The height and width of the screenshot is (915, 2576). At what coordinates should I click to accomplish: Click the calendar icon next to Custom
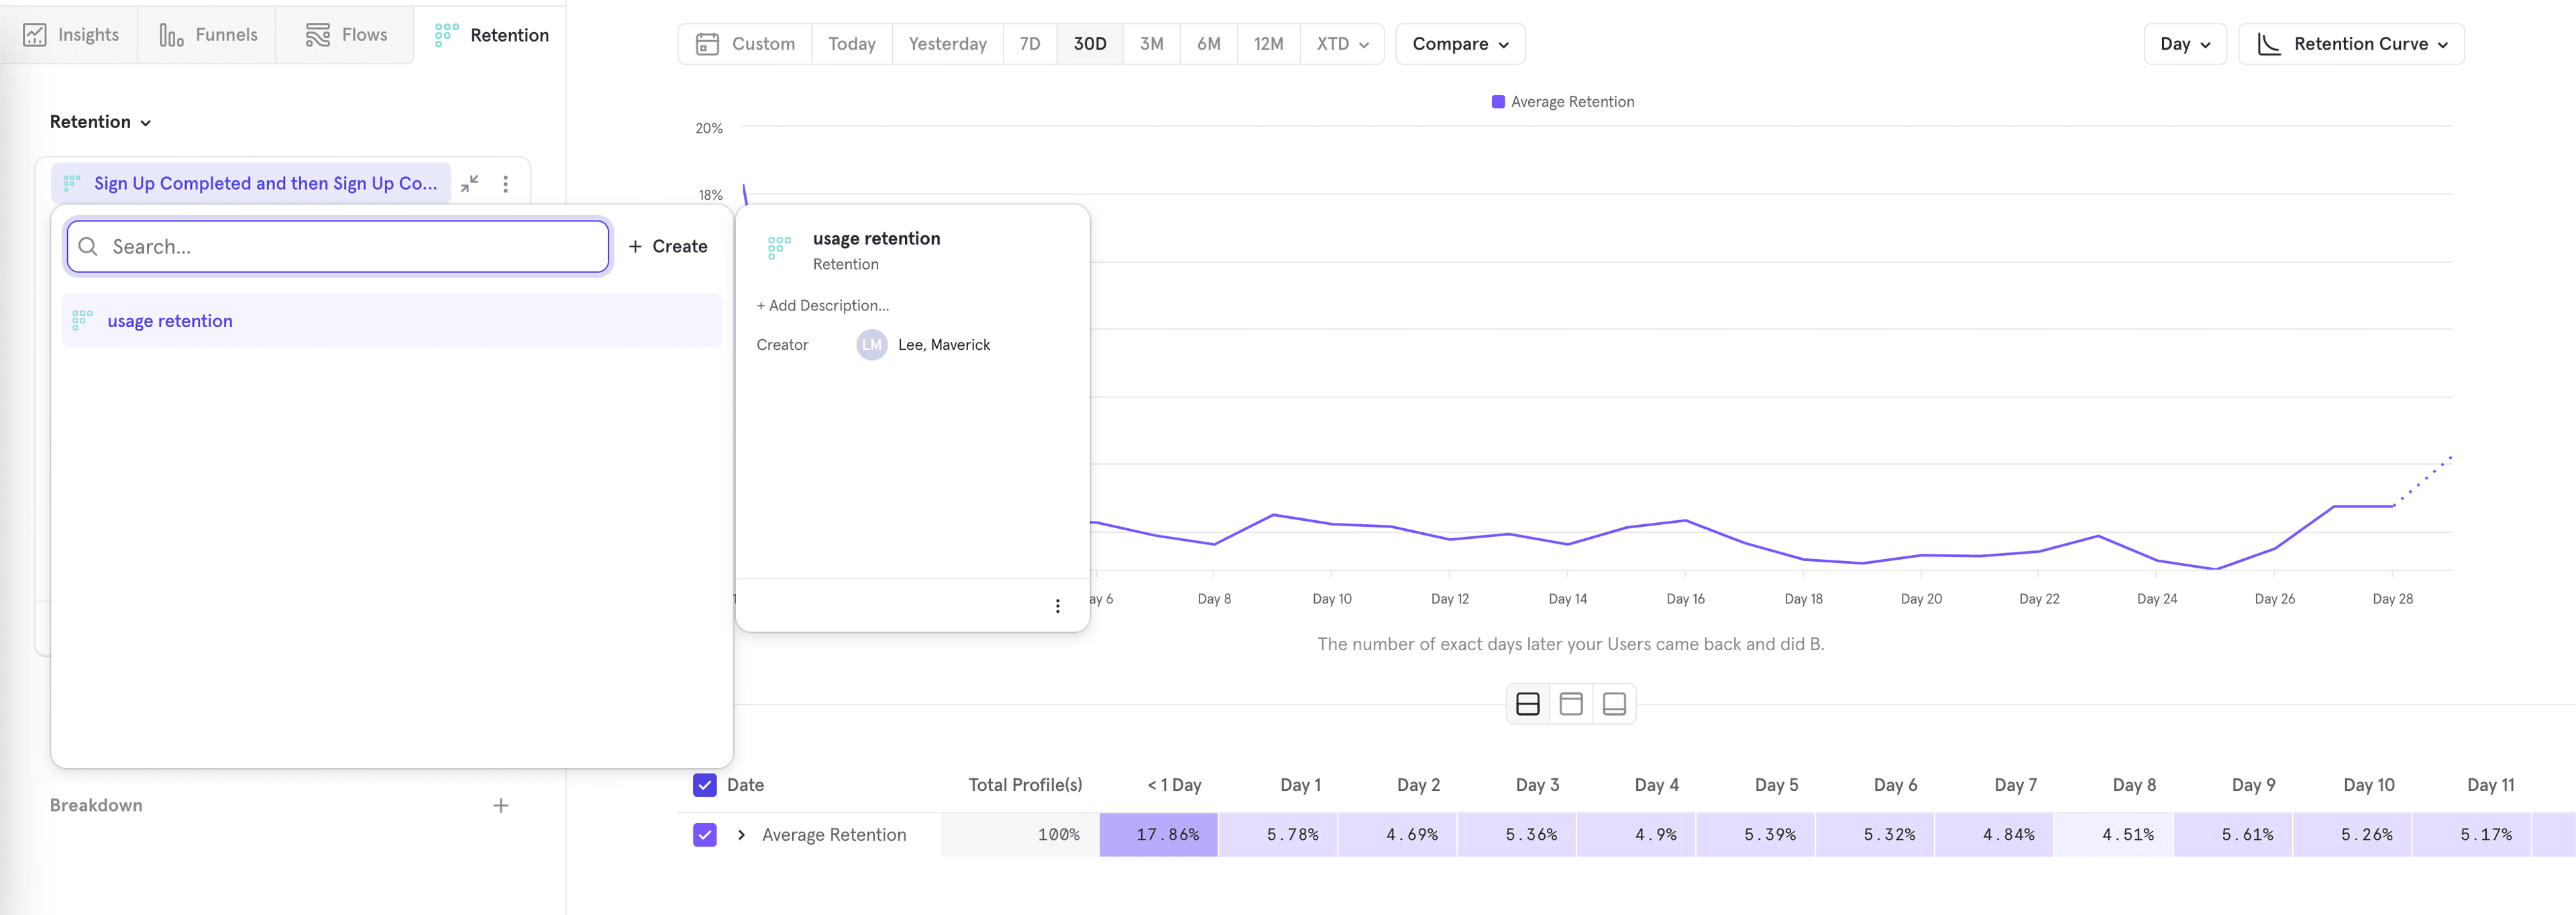[x=709, y=43]
